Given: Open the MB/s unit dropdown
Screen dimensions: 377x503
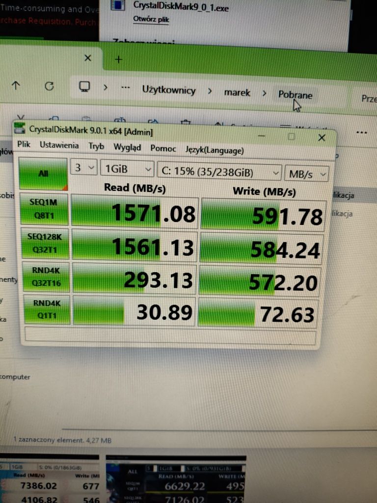Looking at the screenshot, I should (x=306, y=174).
